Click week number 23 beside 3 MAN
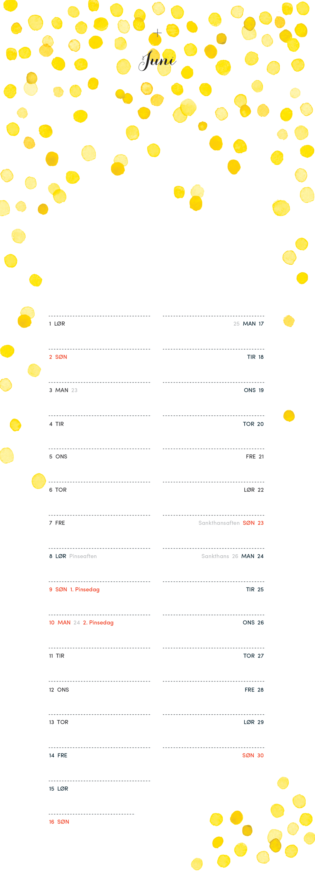 pyautogui.click(x=74, y=390)
